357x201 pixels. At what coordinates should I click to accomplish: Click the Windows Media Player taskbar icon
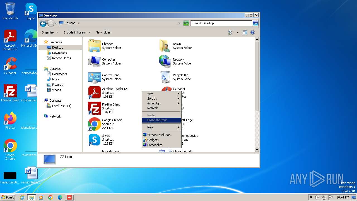click(41, 197)
